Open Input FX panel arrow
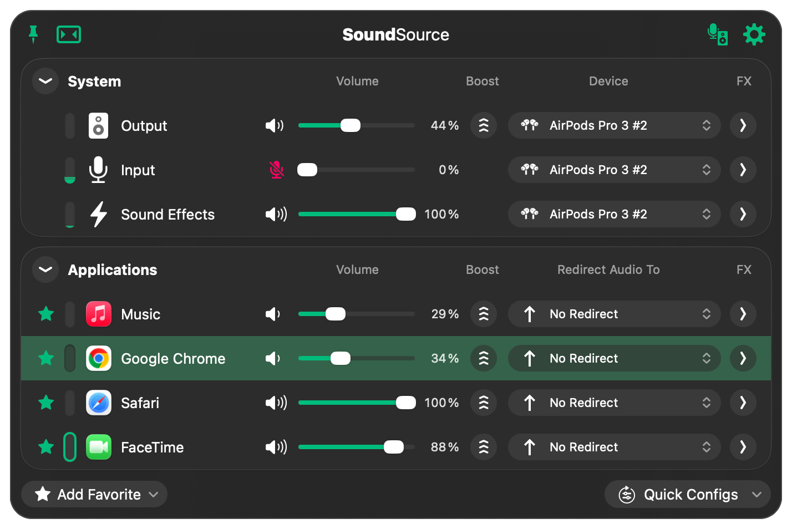 click(x=743, y=170)
